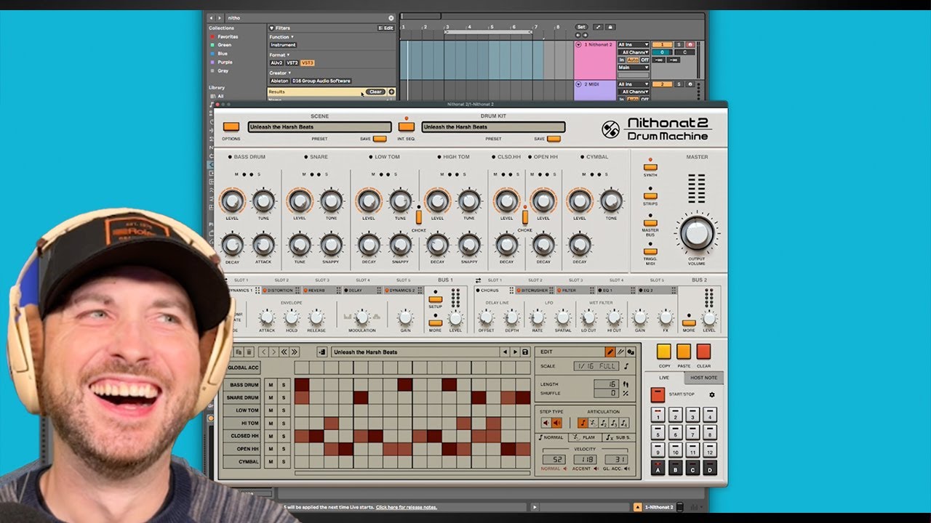Choose the accented step type speaker icon
This screenshot has height=523, width=931.
click(x=556, y=423)
